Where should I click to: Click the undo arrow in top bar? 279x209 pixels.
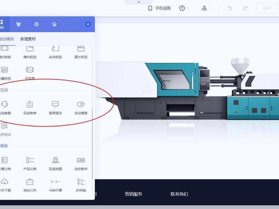[x=230, y=8]
